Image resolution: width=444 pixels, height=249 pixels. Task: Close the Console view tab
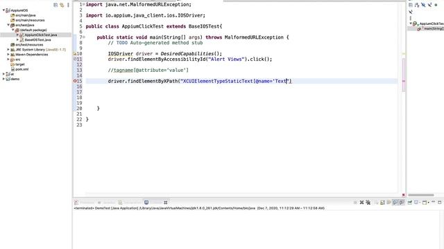click(166, 203)
